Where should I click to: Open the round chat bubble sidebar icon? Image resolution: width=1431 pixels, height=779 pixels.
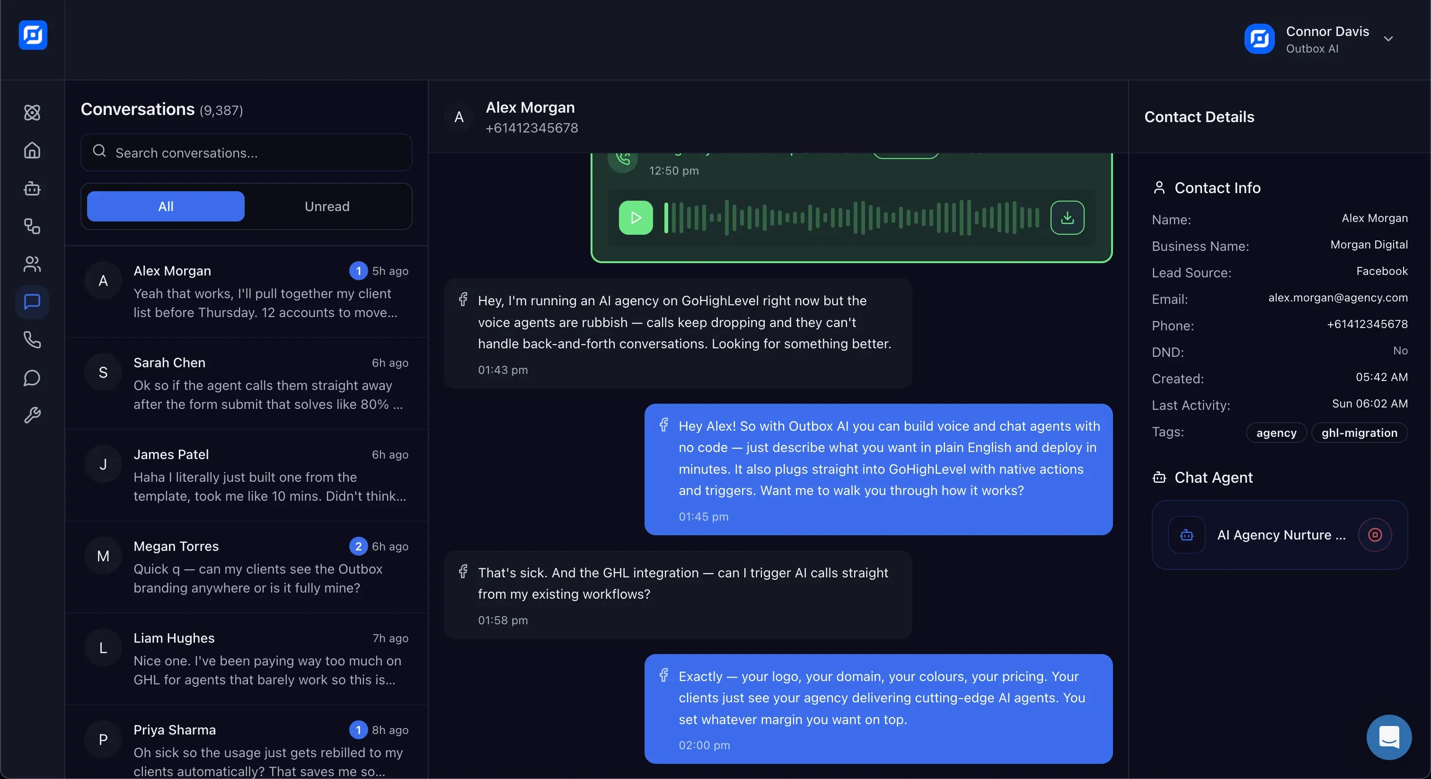[32, 378]
